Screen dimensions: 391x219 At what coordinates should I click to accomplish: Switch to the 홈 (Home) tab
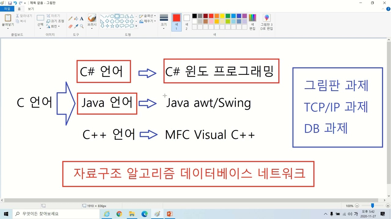pyautogui.click(x=19, y=9)
